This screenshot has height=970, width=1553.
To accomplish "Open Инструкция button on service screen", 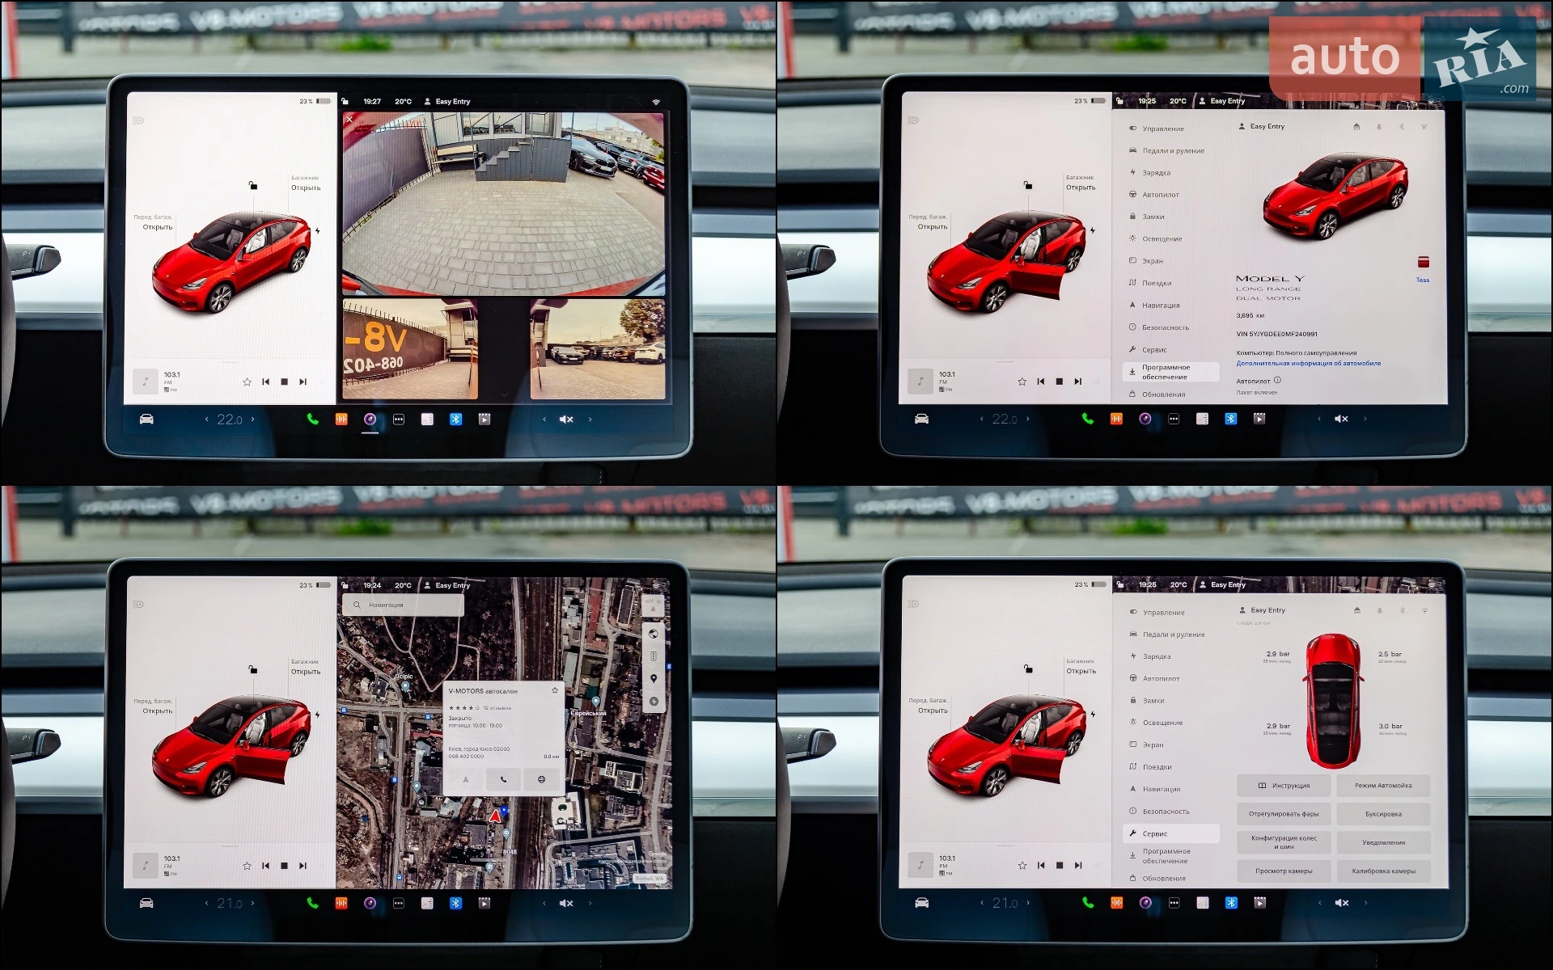I will [x=1284, y=786].
